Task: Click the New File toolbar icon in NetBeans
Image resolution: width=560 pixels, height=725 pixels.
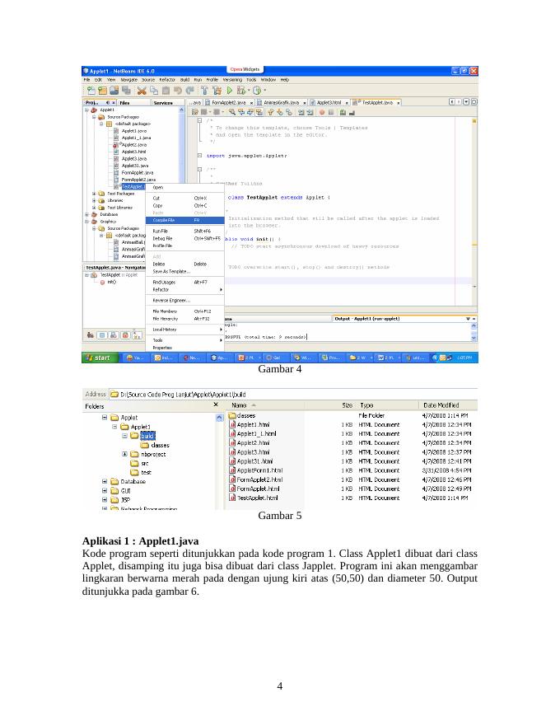Action: (x=91, y=91)
